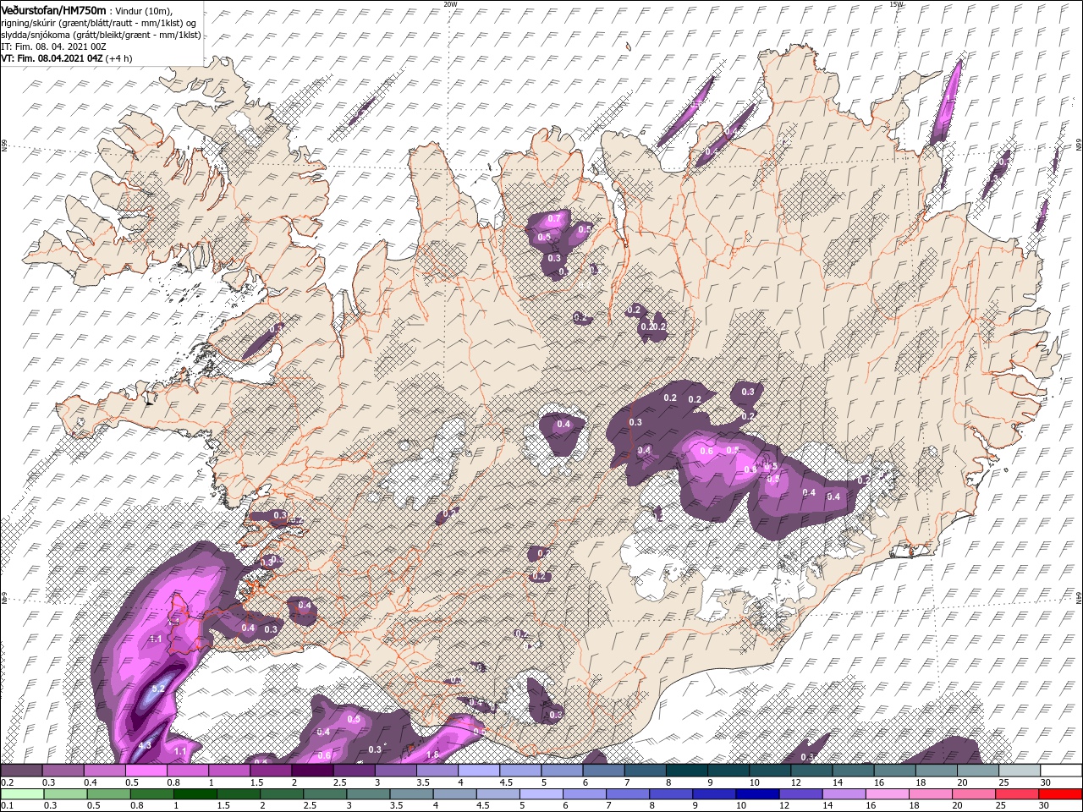Click the 15W longitude label
This screenshot has height=812, width=1083.
click(896, 4)
